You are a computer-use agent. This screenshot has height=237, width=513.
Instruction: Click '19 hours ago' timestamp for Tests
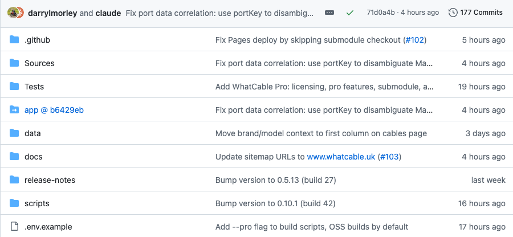point(482,87)
